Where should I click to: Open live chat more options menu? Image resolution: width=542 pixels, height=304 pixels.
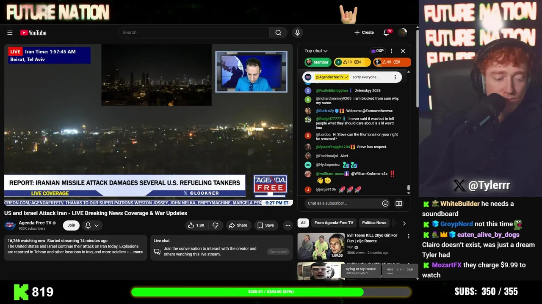pos(391,51)
